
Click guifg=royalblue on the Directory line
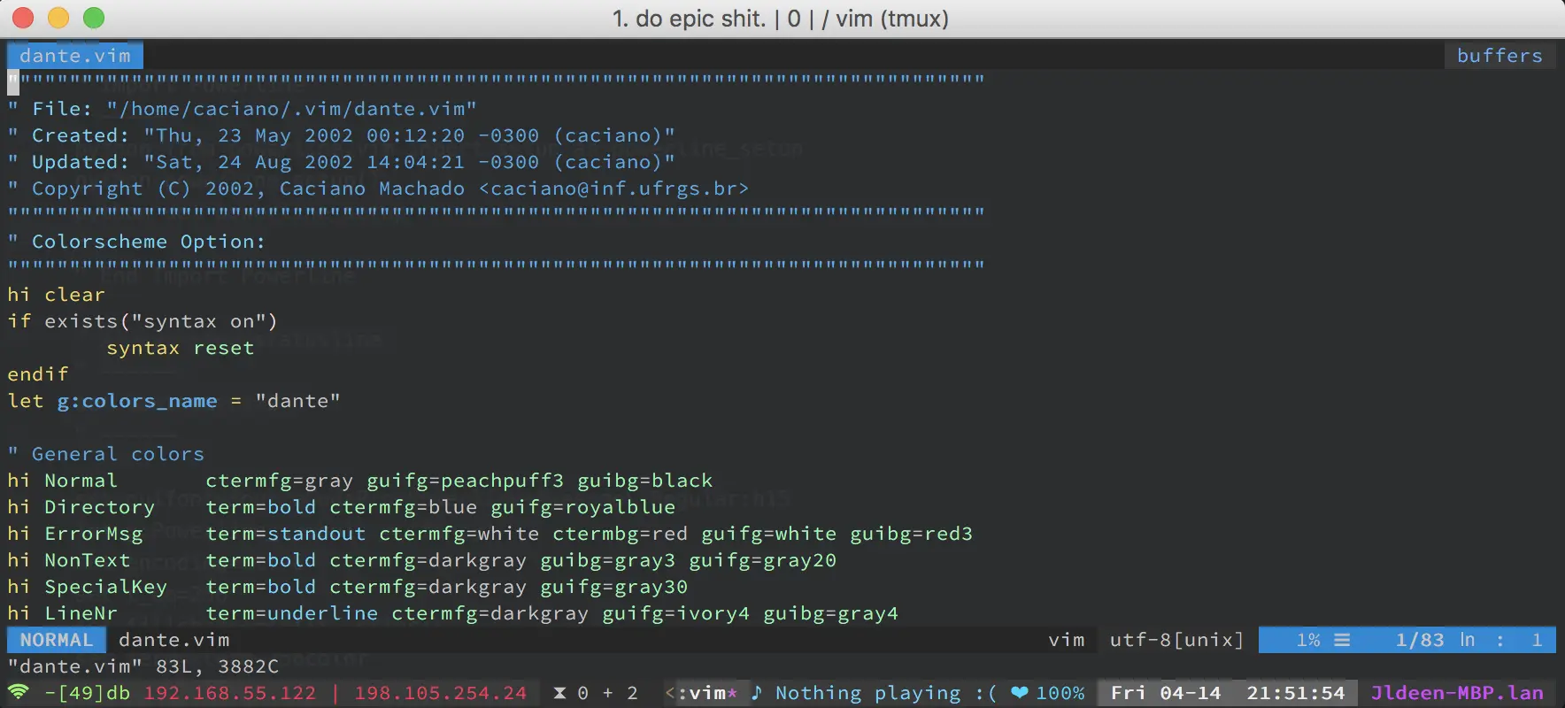click(583, 507)
